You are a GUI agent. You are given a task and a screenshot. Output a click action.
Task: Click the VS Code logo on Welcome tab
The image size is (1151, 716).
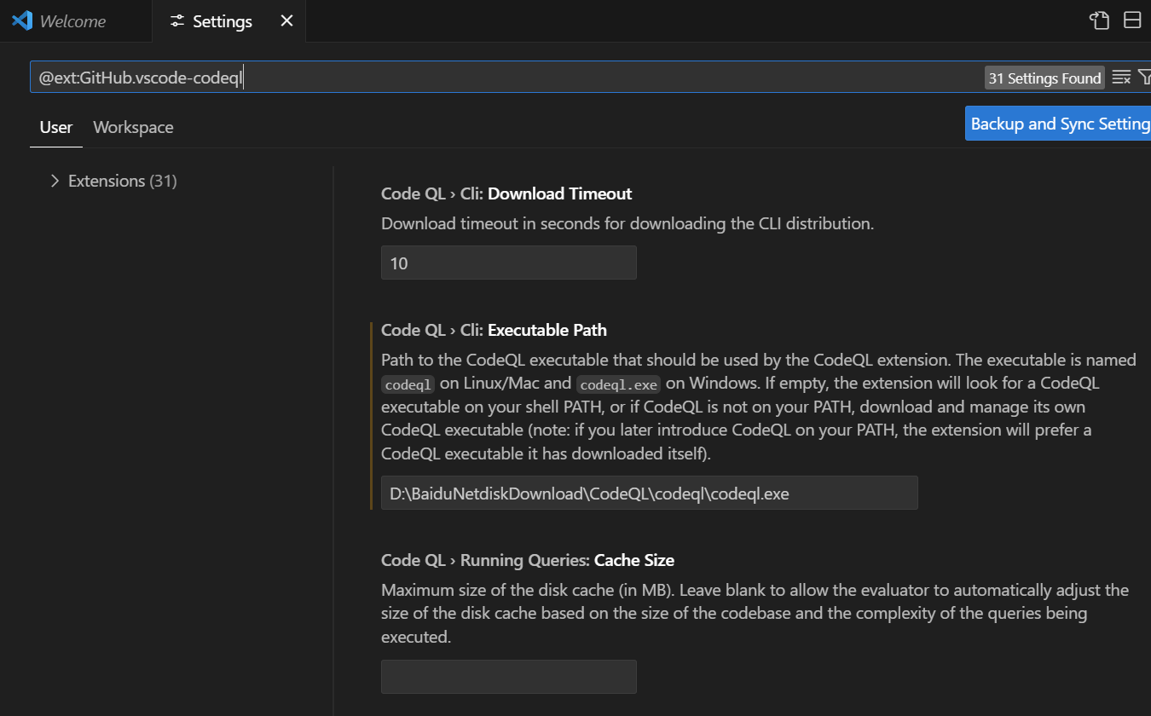[x=20, y=20]
